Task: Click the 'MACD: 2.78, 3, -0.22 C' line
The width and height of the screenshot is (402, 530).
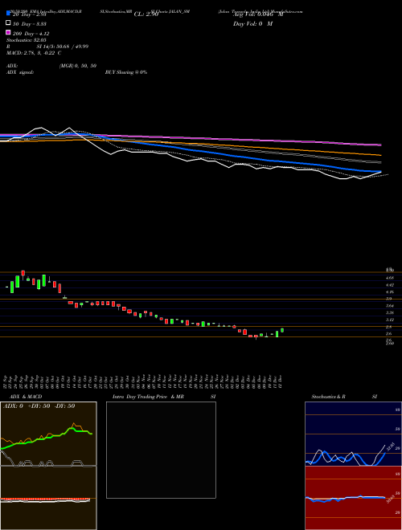Action: coord(34,53)
